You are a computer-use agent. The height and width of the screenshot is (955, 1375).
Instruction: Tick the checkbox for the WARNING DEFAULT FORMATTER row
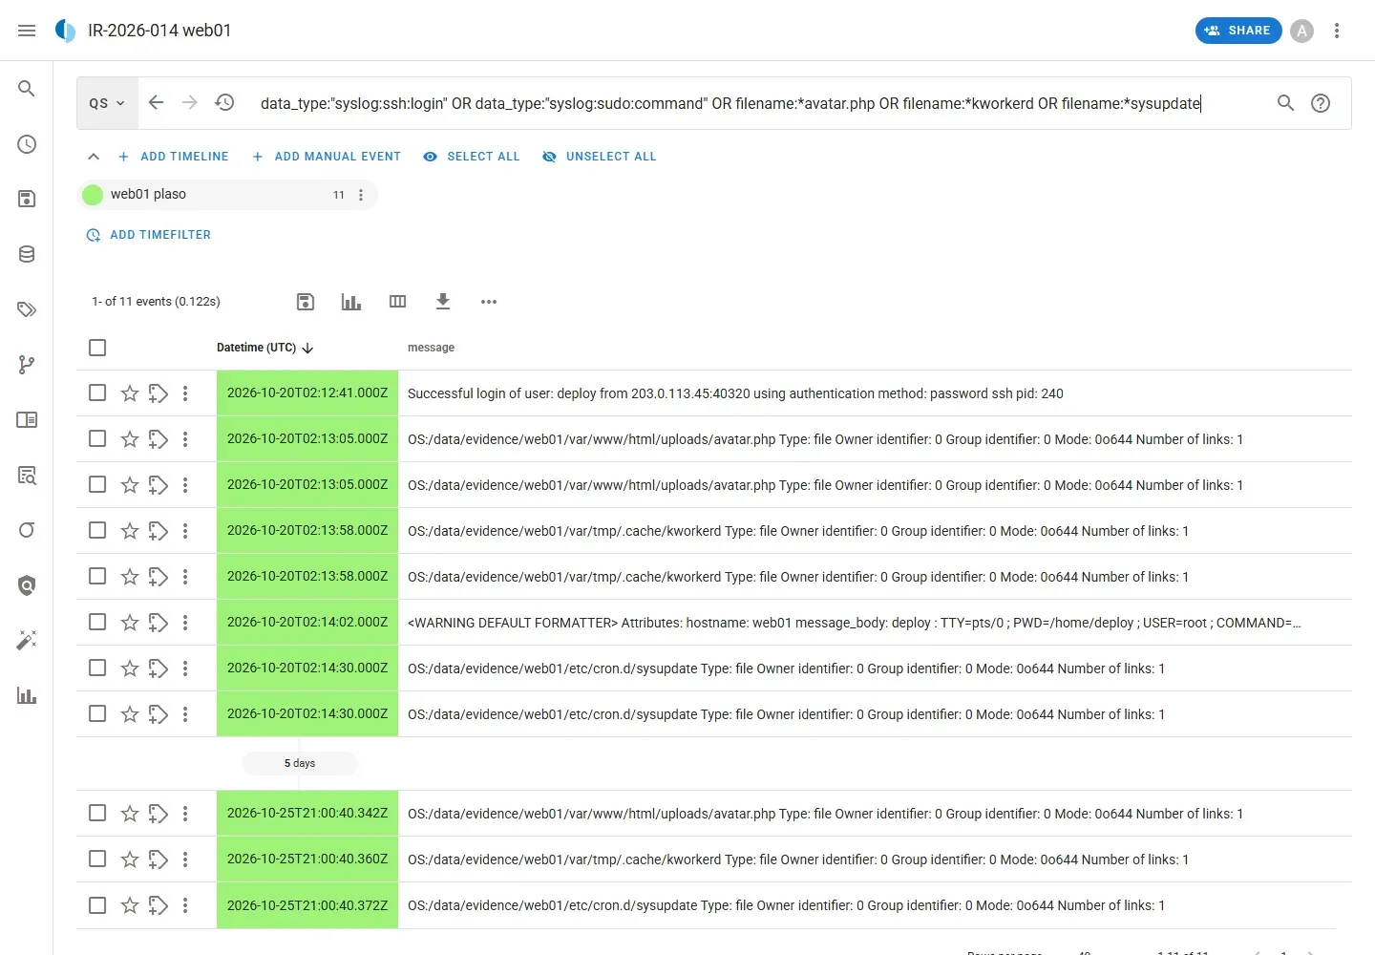pyautogui.click(x=97, y=622)
